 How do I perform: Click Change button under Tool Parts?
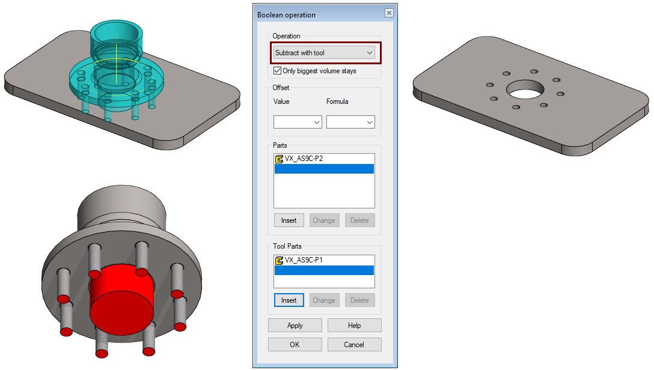click(x=324, y=300)
